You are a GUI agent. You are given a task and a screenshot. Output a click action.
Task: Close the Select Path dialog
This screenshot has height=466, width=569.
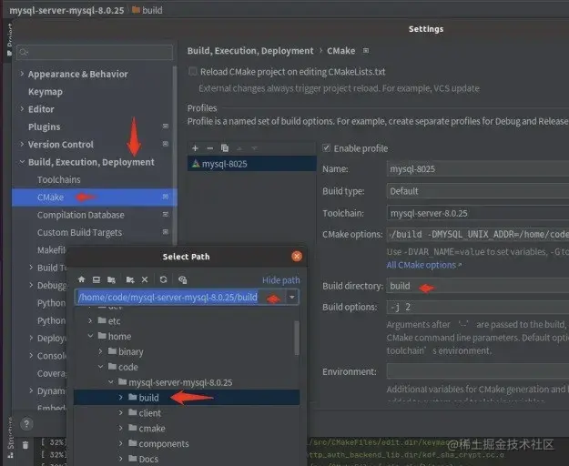point(297,257)
